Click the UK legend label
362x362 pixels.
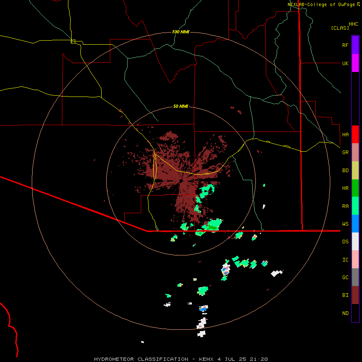pyautogui.click(x=345, y=63)
